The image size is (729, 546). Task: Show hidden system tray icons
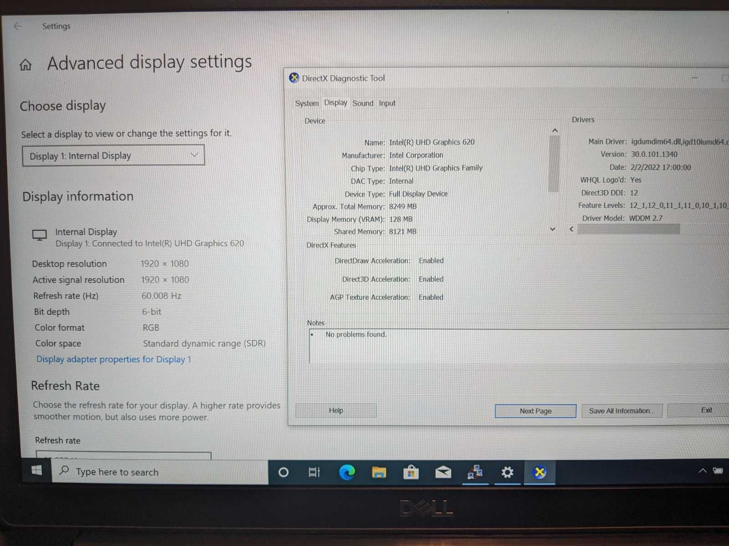pyautogui.click(x=702, y=470)
